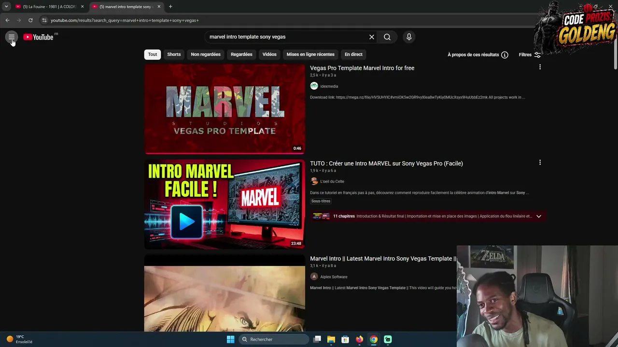Open a new browser tab

[x=170, y=7]
